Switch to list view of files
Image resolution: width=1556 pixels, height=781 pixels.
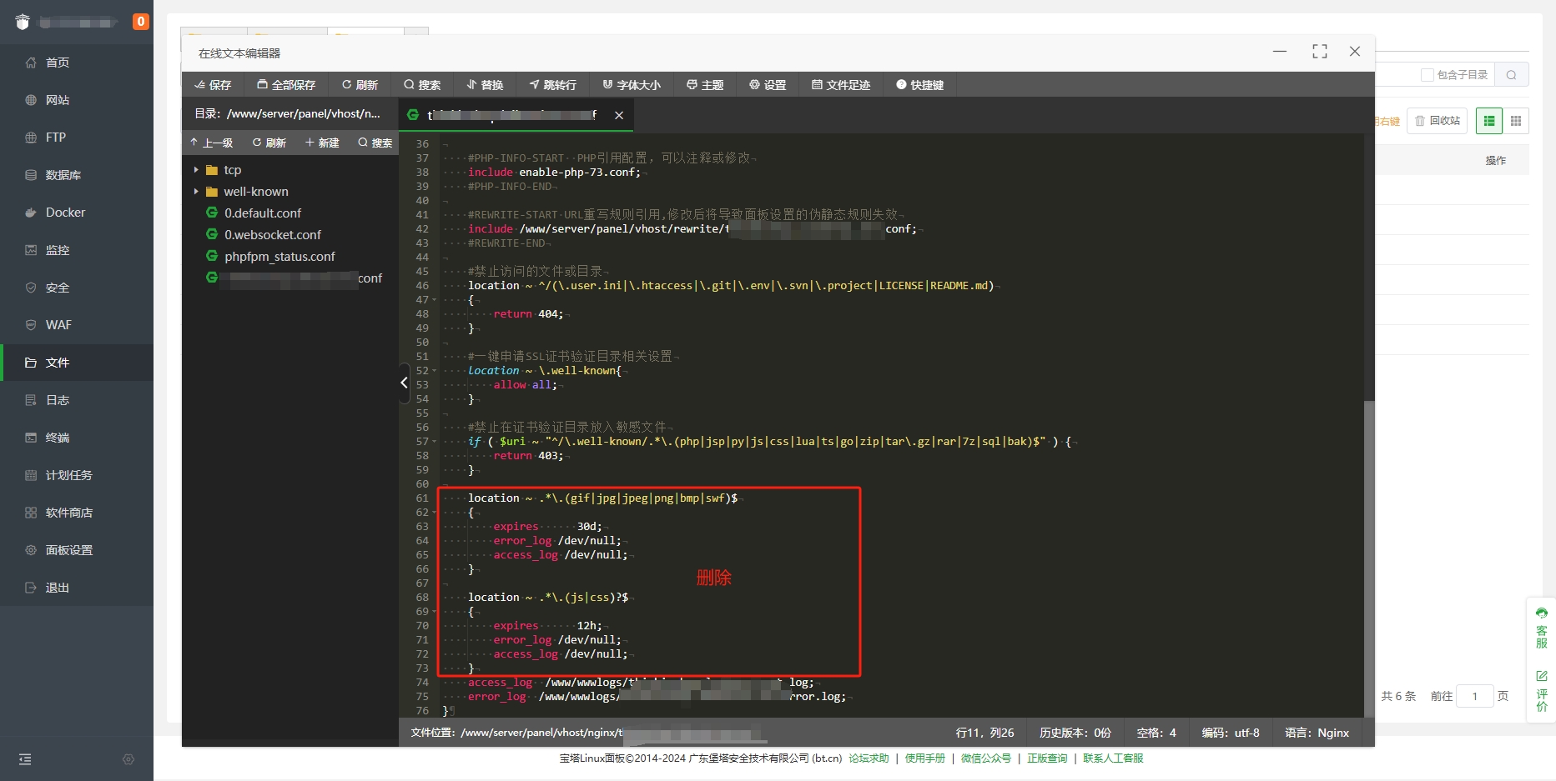(x=1488, y=121)
